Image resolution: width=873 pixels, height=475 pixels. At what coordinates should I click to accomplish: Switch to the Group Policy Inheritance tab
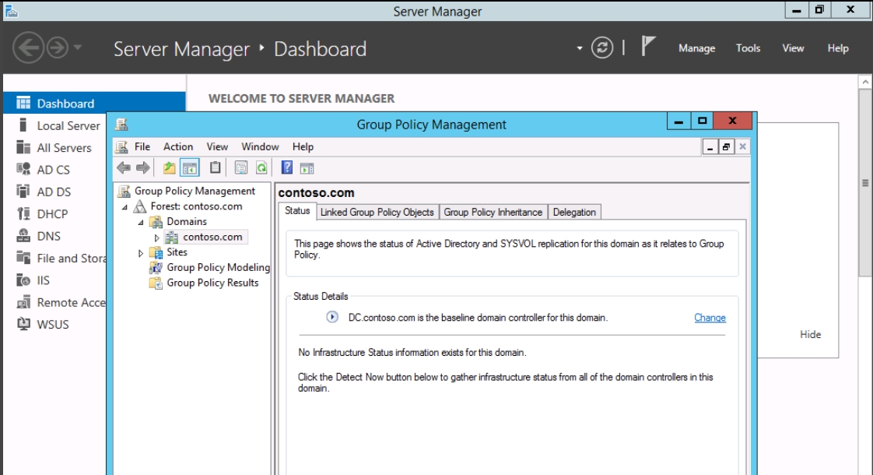493,212
